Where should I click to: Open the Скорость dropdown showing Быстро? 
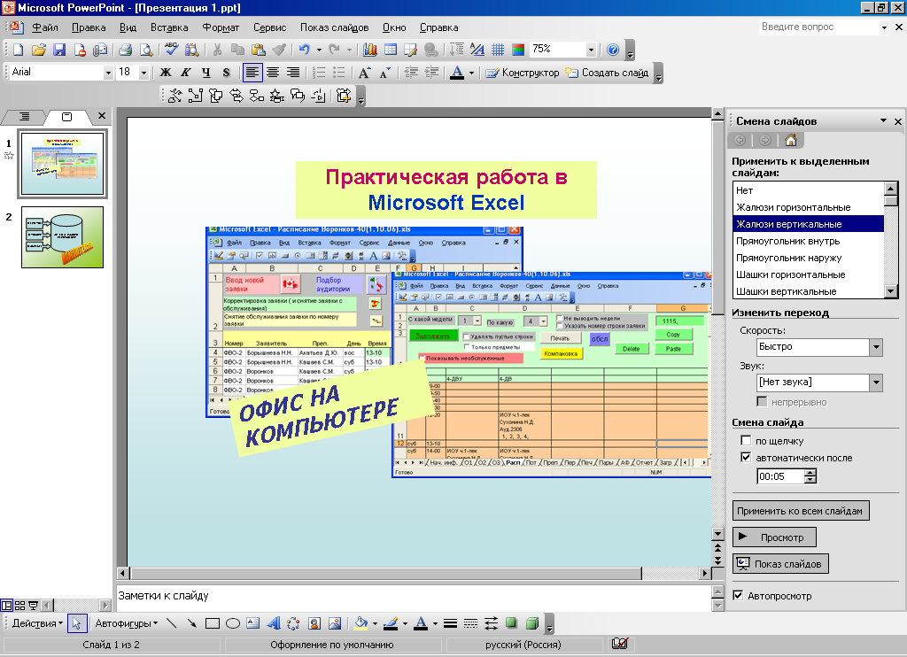click(876, 347)
